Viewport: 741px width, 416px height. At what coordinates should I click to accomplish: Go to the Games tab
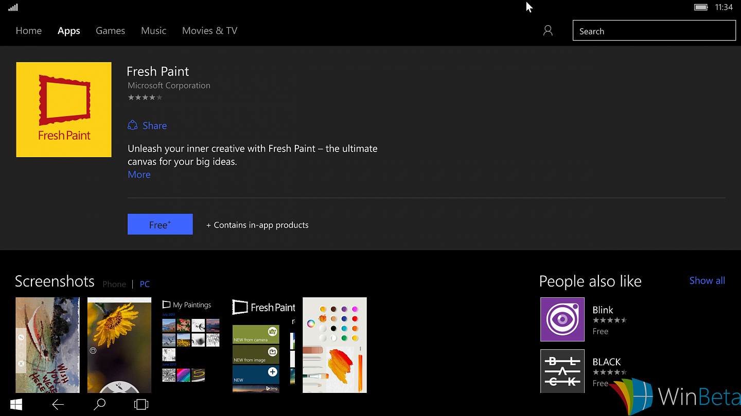(x=110, y=31)
